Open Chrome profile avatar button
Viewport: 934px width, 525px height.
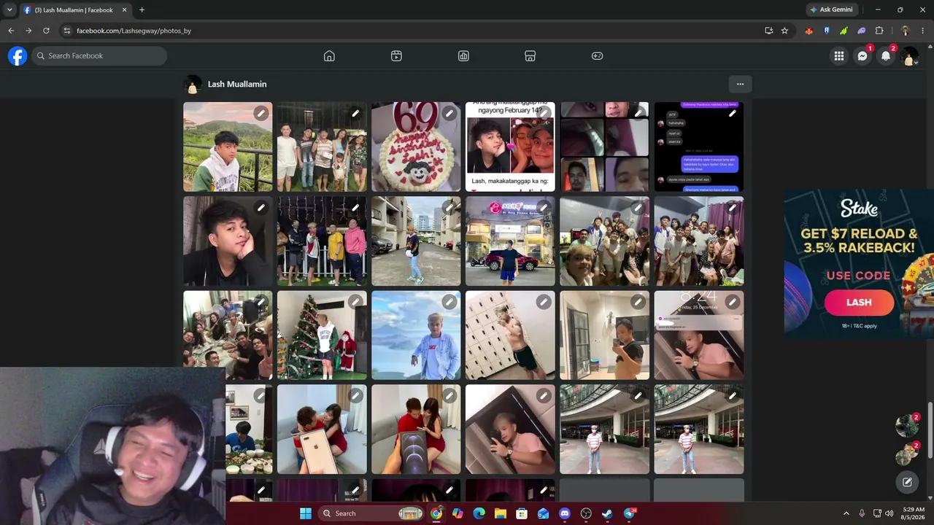point(905,31)
